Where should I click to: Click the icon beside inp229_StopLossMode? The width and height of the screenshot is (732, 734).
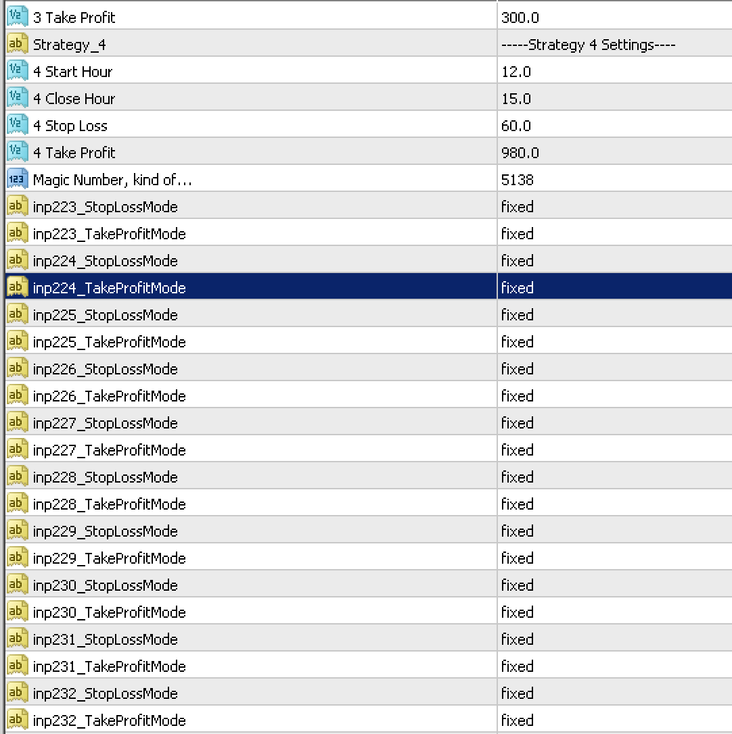coord(18,531)
